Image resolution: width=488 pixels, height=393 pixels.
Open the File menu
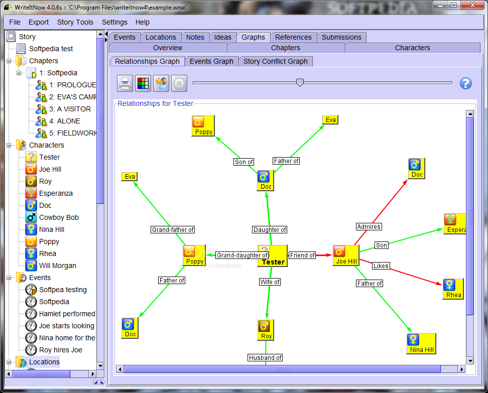tap(15, 23)
